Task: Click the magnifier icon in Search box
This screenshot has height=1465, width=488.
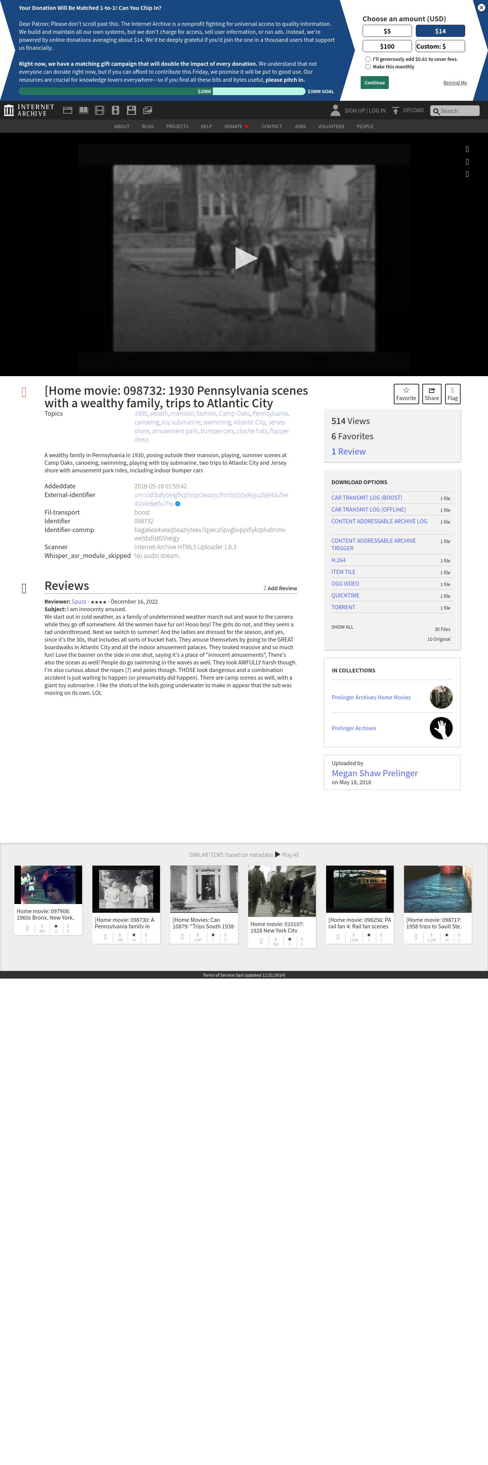Action: (x=436, y=111)
